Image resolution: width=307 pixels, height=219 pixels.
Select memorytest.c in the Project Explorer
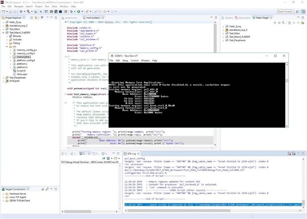click(x=23, y=57)
